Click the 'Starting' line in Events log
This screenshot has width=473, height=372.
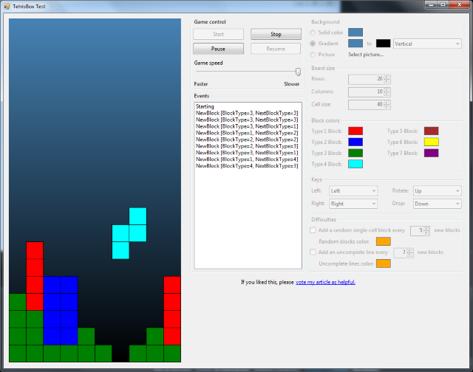[205, 106]
